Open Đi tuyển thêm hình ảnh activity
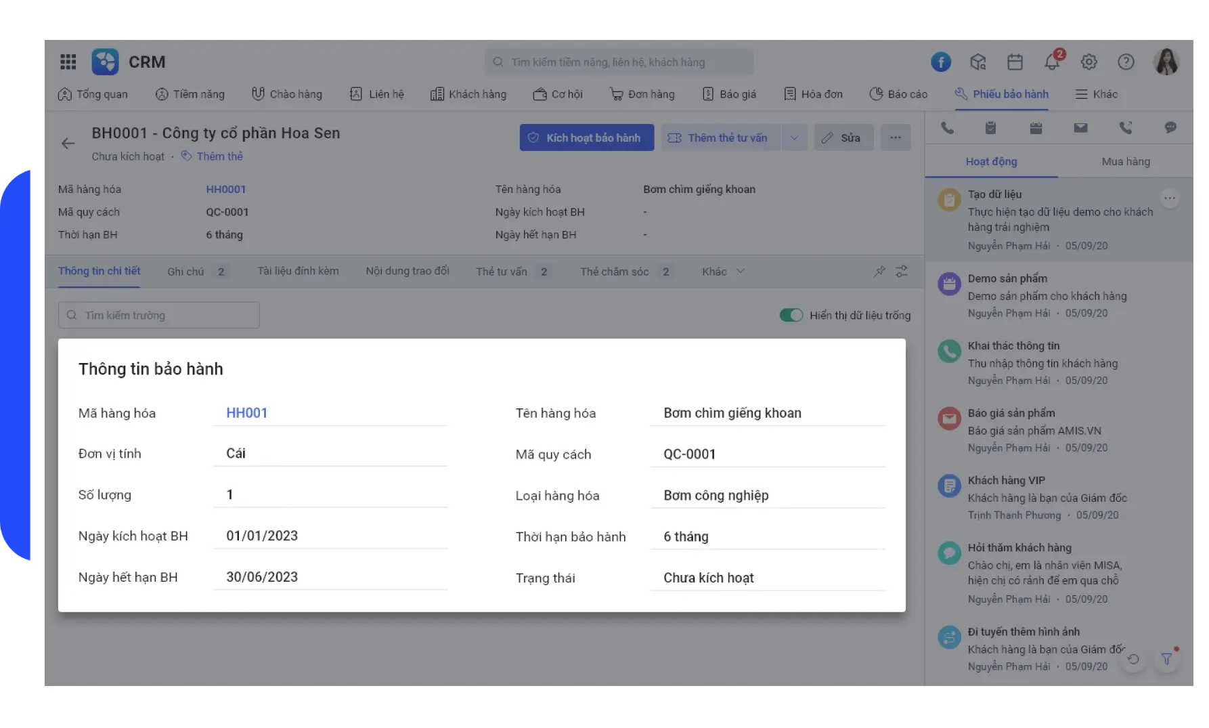Image resolution: width=1209 pixels, height=728 pixels. coord(1059,649)
